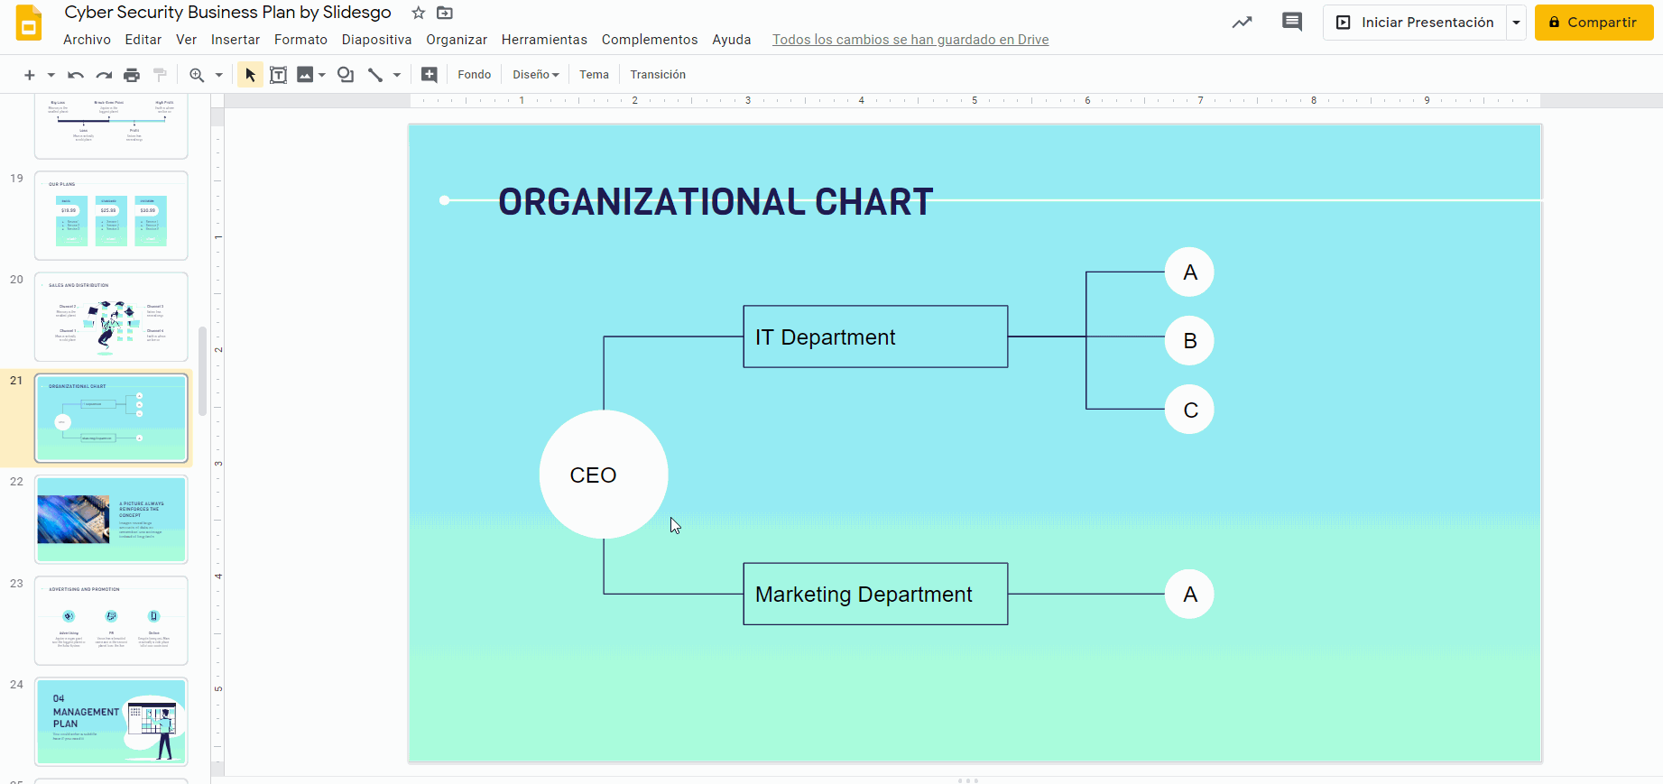Screen dimensions: 1663x784
Task: Open the Archivo menu
Action: click(87, 40)
